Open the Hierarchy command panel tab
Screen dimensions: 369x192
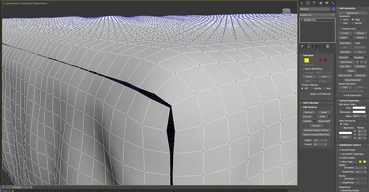point(314,3)
